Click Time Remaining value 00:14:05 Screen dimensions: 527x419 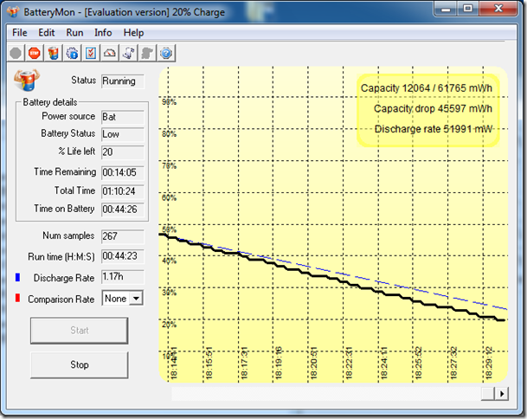(123, 173)
